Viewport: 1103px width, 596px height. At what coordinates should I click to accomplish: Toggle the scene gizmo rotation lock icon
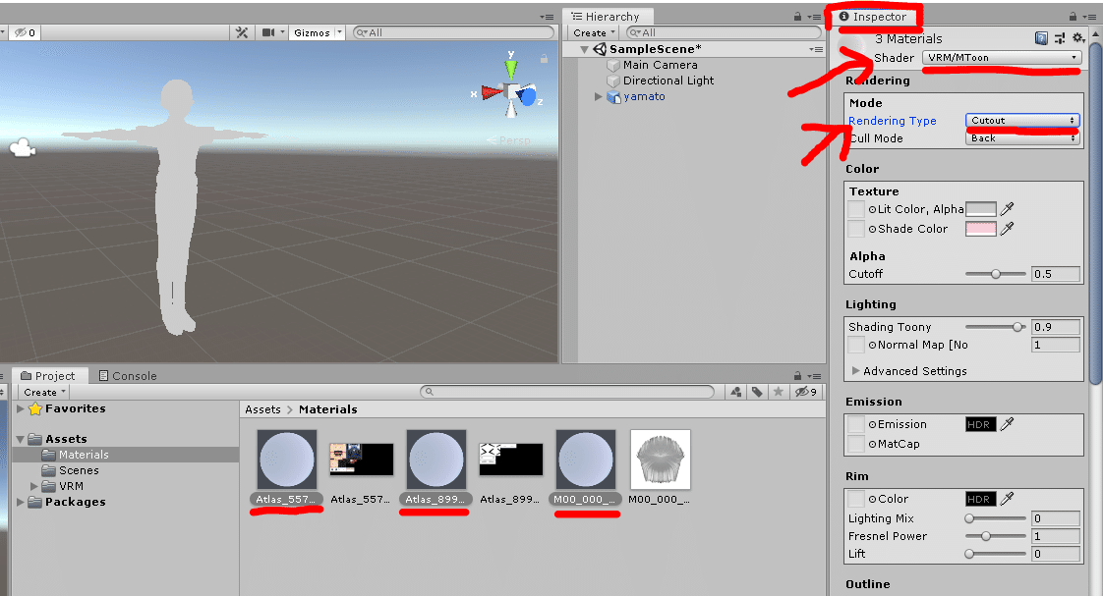[544, 59]
